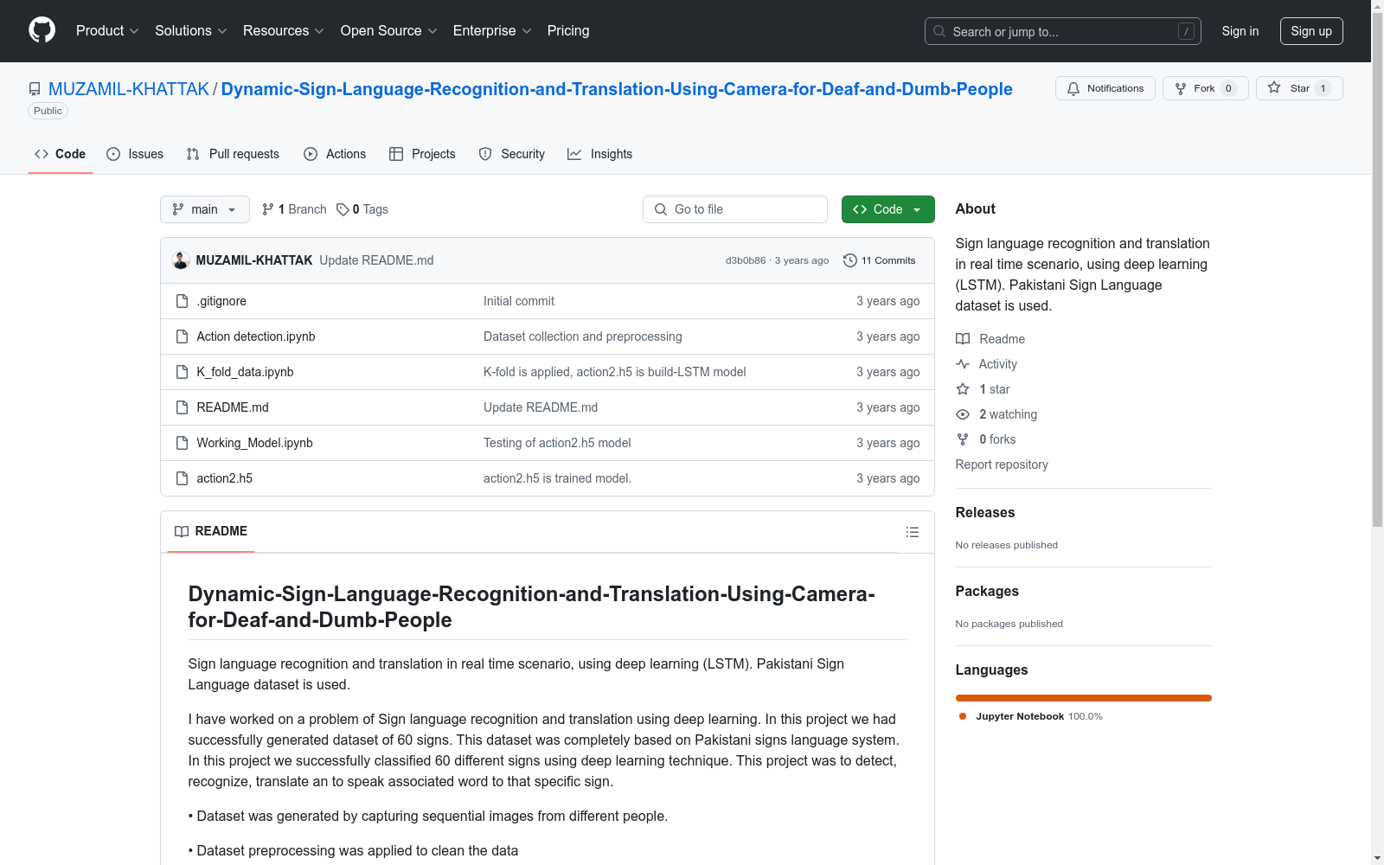The height and width of the screenshot is (865, 1384).
Task: Focus the Search or jump to field
Action: tap(1063, 31)
